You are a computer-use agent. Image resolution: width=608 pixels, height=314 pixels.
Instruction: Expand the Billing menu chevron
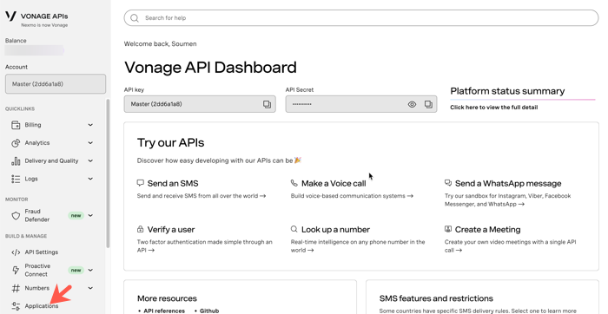coord(90,125)
